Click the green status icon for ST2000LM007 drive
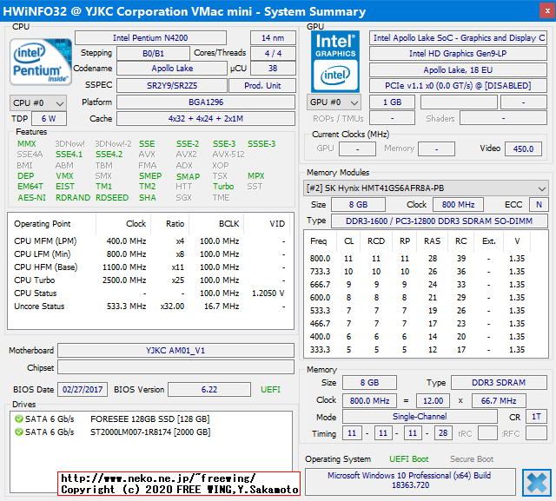Image resolution: width=556 pixels, height=501 pixels. click(x=19, y=432)
